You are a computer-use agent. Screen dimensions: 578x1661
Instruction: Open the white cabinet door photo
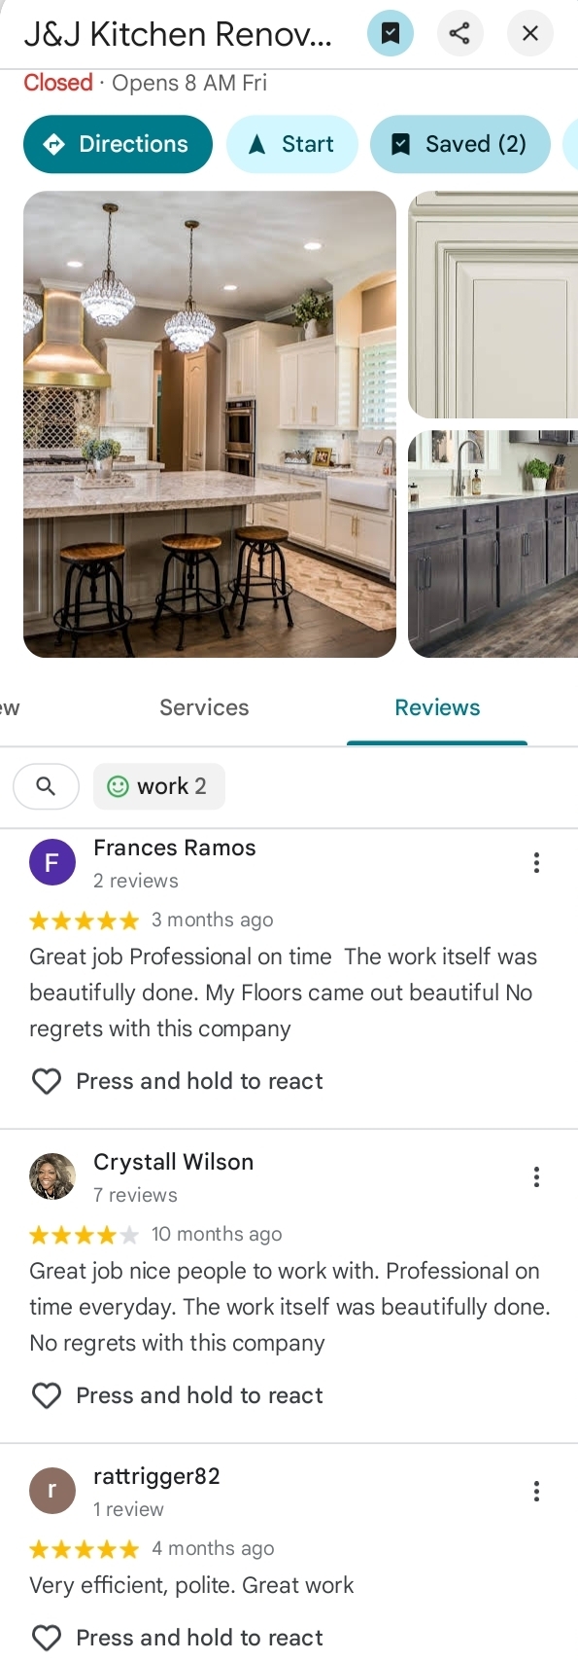(493, 305)
